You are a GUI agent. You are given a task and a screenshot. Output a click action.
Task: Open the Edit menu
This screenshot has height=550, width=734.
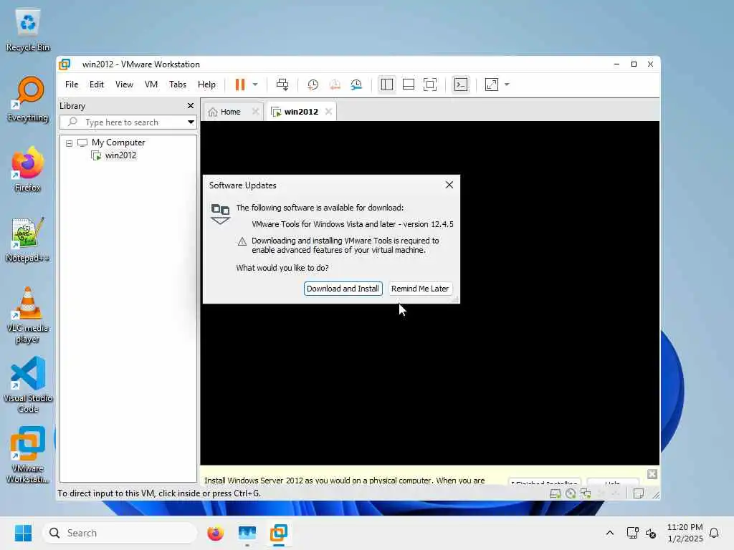pyautogui.click(x=97, y=85)
